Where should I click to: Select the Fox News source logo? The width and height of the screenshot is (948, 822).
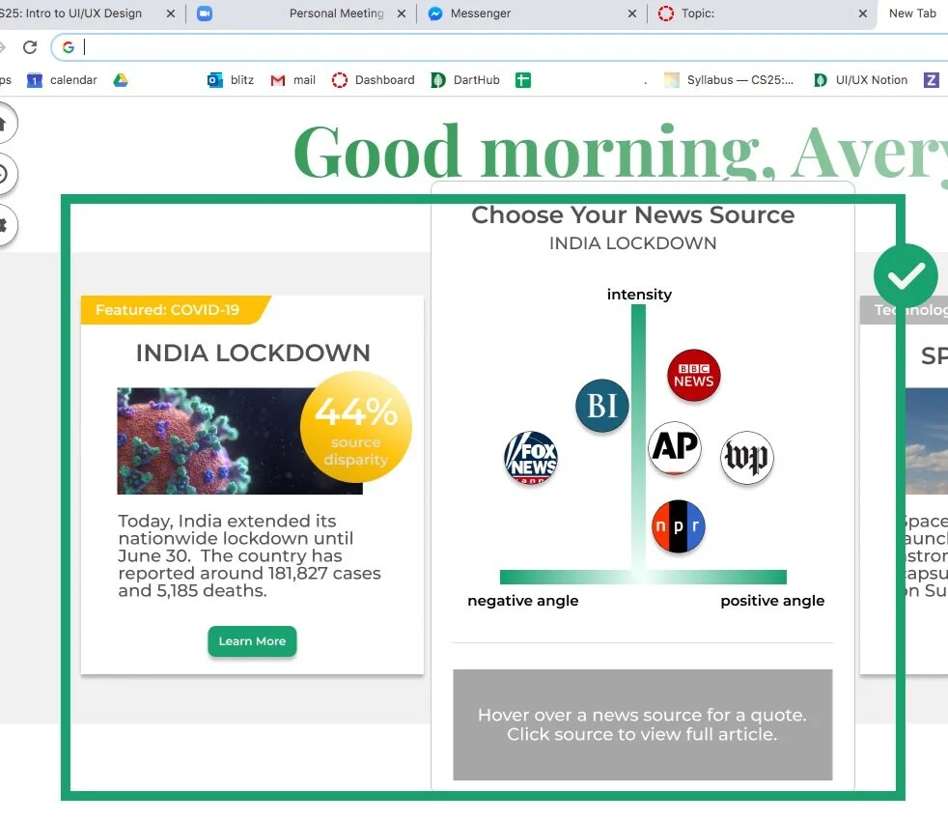[531, 458]
